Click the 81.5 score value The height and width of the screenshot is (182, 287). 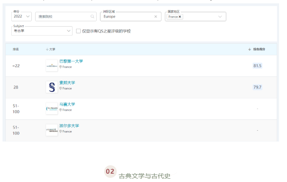pyautogui.click(x=257, y=66)
